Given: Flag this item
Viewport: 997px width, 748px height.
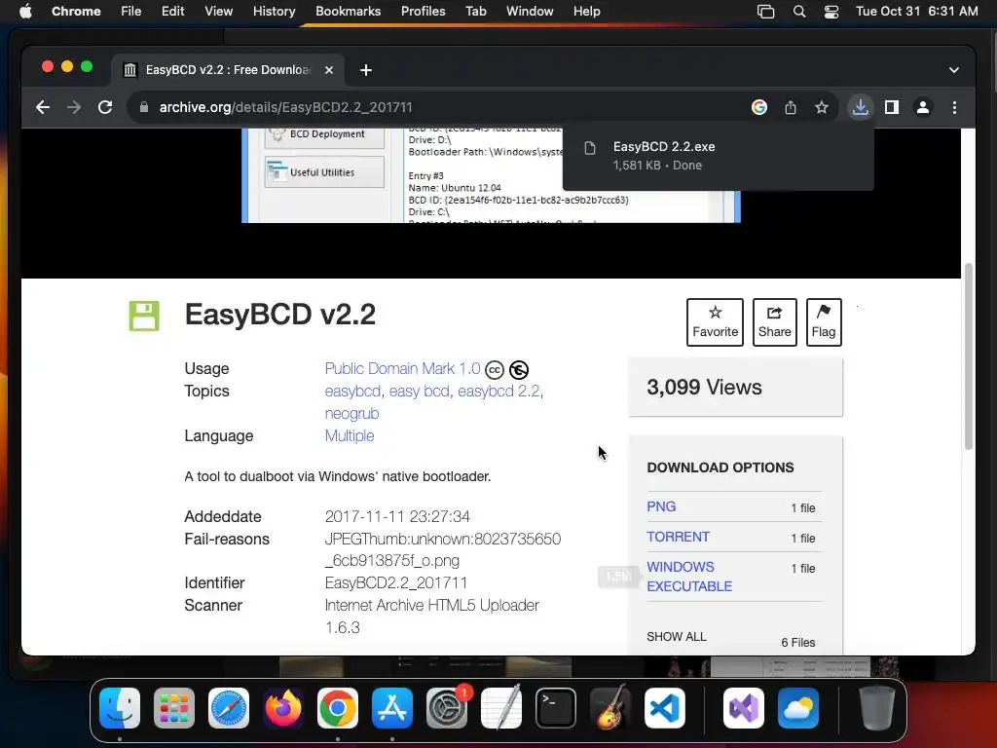Looking at the screenshot, I should point(824,321).
